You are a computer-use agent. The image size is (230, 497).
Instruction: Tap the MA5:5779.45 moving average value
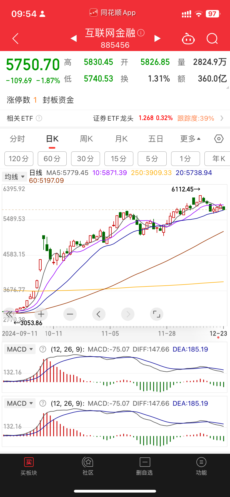pos(67,173)
